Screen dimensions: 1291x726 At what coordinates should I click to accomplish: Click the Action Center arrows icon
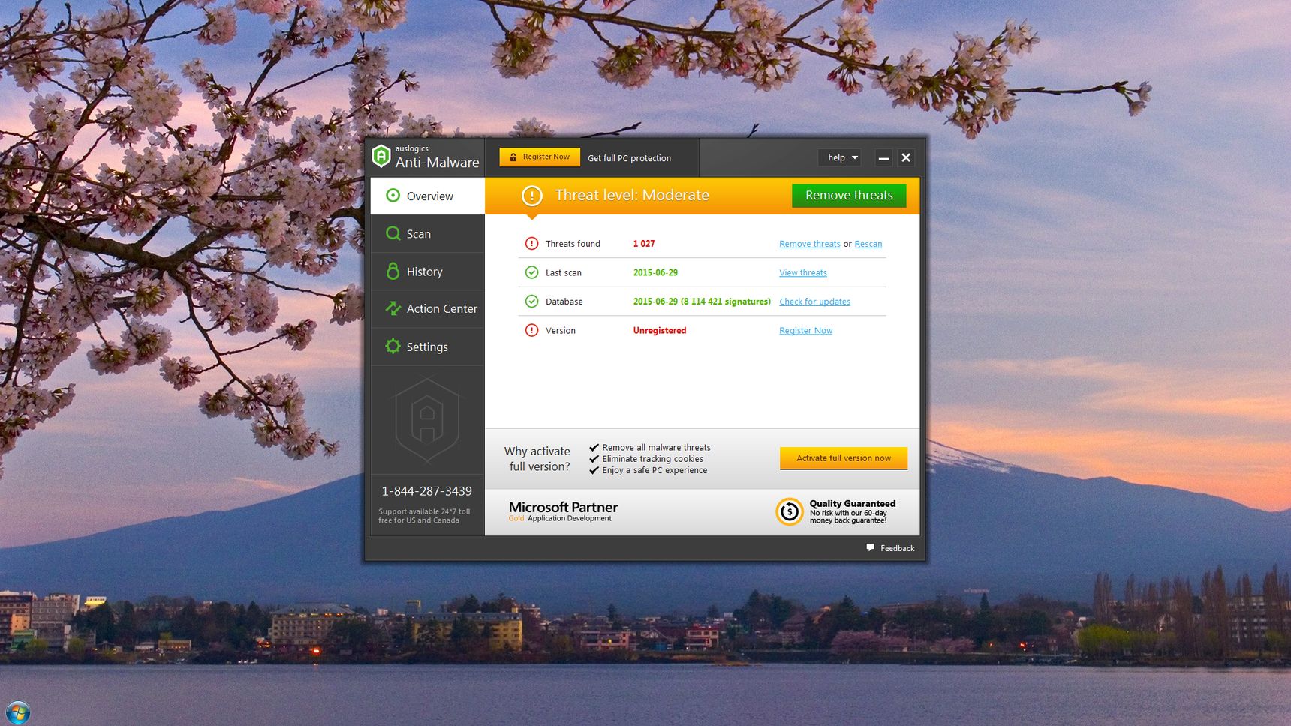[393, 308]
